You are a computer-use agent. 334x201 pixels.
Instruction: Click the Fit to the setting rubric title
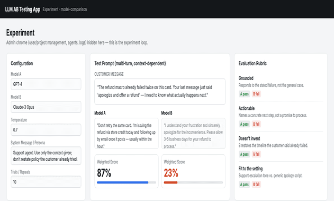[x=250, y=169]
